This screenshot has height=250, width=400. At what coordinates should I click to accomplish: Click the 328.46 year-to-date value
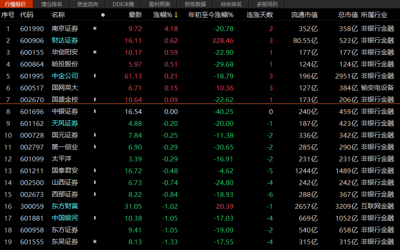pos(223,41)
